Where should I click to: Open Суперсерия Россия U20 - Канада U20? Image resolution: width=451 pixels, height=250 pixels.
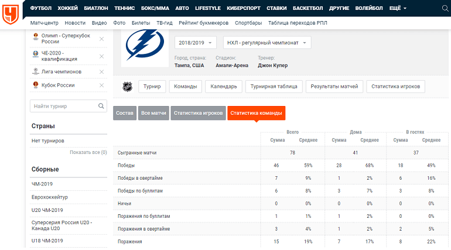click(62, 225)
